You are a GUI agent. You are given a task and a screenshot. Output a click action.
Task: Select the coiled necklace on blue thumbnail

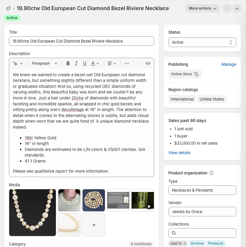point(94,200)
